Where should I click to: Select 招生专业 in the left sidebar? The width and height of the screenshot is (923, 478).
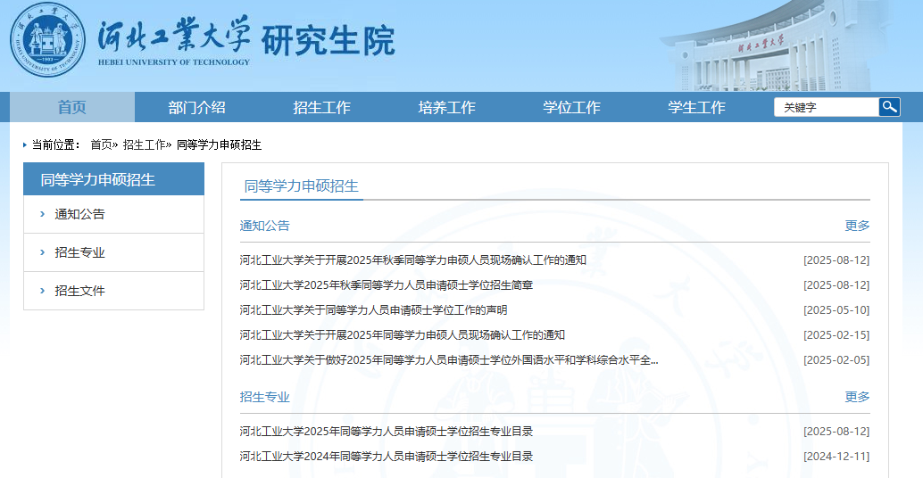[x=79, y=252]
